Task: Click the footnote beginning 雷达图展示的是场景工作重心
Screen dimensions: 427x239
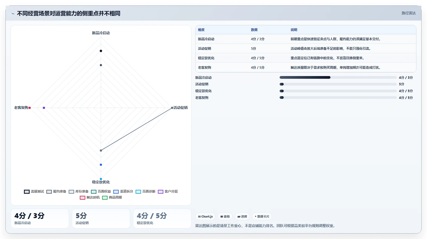Action: pyautogui.click(x=265, y=226)
